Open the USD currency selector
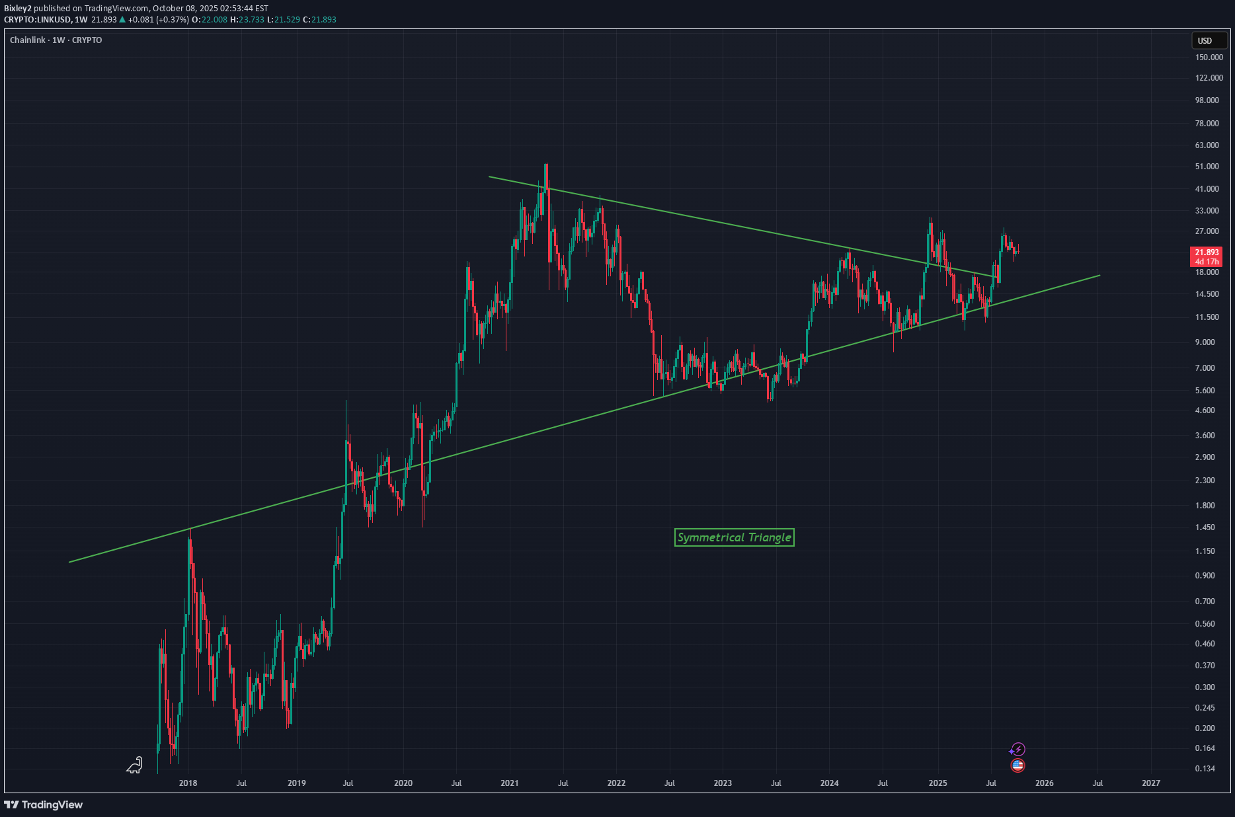Screen dimensions: 1235x817 (1205, 40)
